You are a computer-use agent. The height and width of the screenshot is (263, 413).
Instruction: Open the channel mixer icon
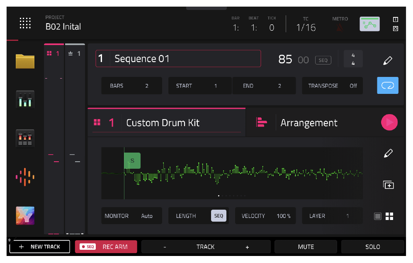point(25,100)
